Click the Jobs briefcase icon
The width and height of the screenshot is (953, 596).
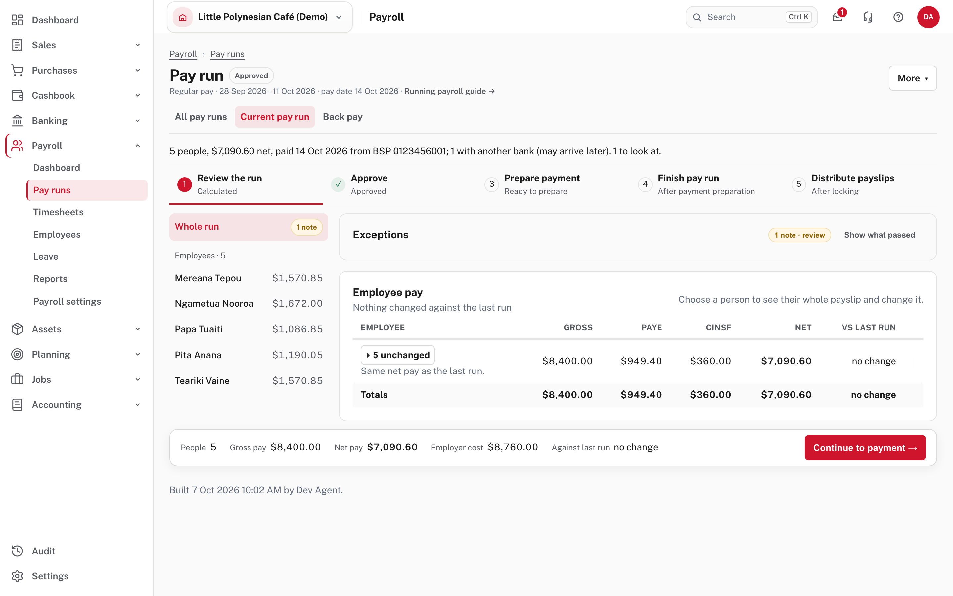17,379
